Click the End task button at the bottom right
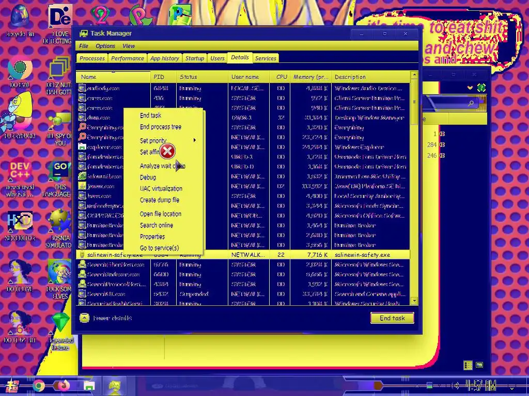Image resolution: width=529 pixels, height=396 pixels. coord(392,318)
